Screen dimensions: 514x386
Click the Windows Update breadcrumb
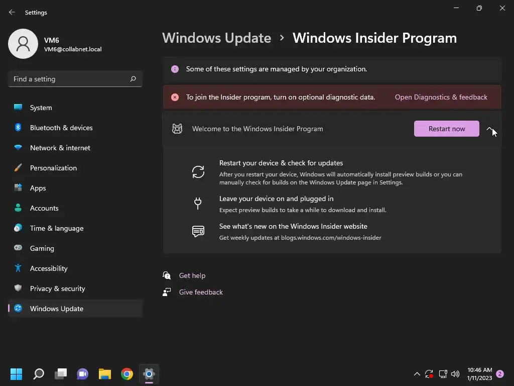217,38
